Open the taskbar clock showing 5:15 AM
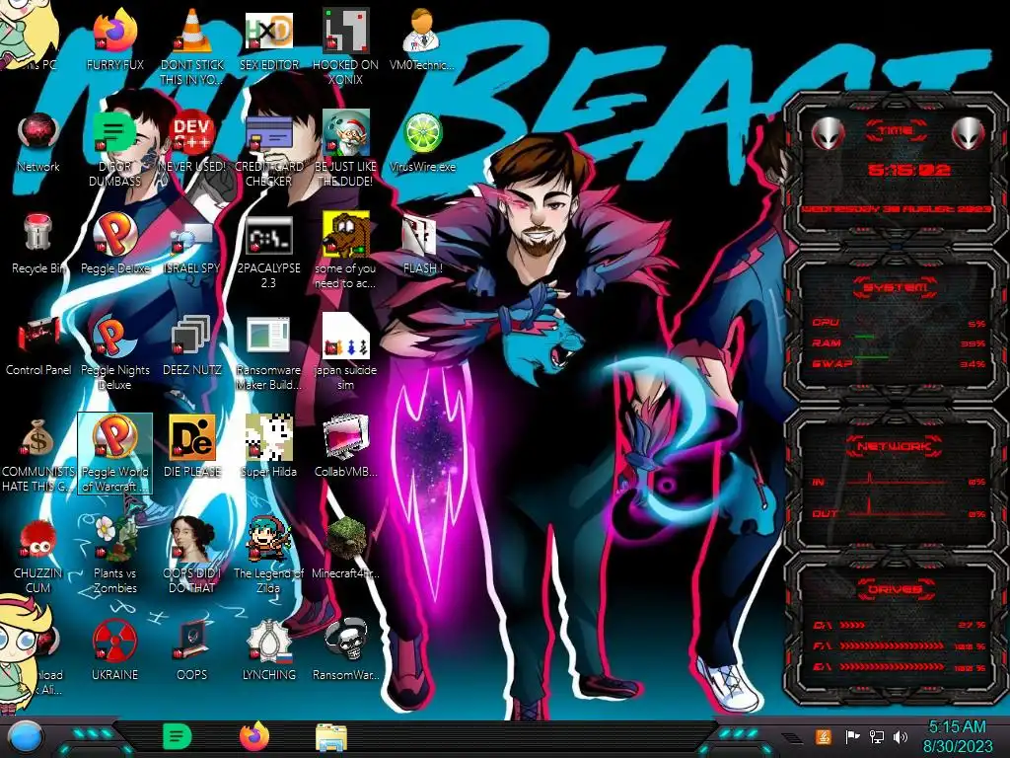Screen dimensions: 1010x758 (957, 737)
